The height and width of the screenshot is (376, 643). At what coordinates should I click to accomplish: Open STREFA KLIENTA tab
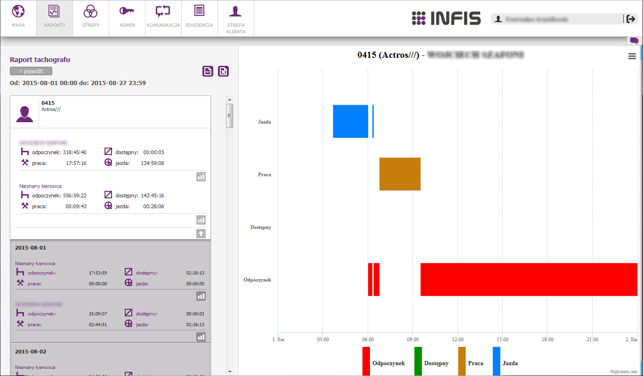click(x=236, y=18)
